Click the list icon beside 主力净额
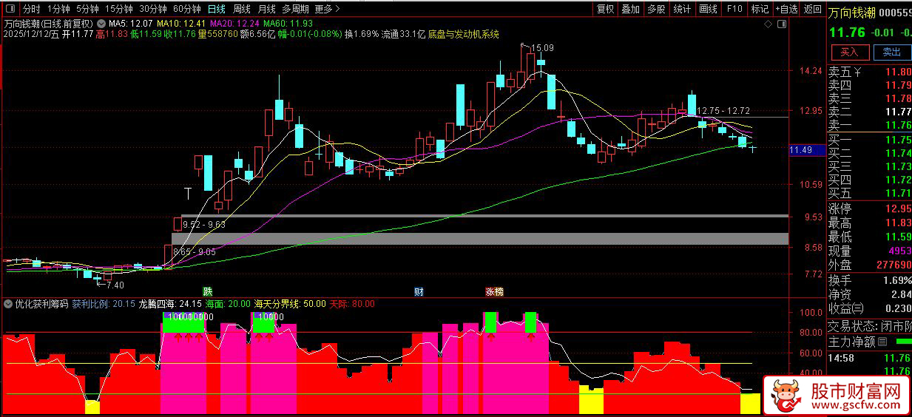Image resolution: width=912 pixels, height=417 pixels. coord(882,342)
